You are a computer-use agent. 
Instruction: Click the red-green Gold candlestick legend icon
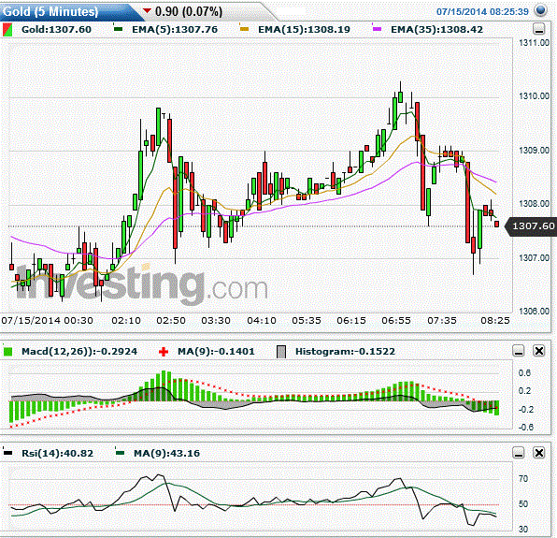(x=7, y=30)
